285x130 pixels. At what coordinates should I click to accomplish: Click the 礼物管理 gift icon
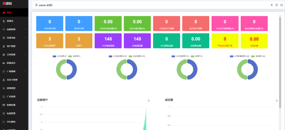coord(4,113)
